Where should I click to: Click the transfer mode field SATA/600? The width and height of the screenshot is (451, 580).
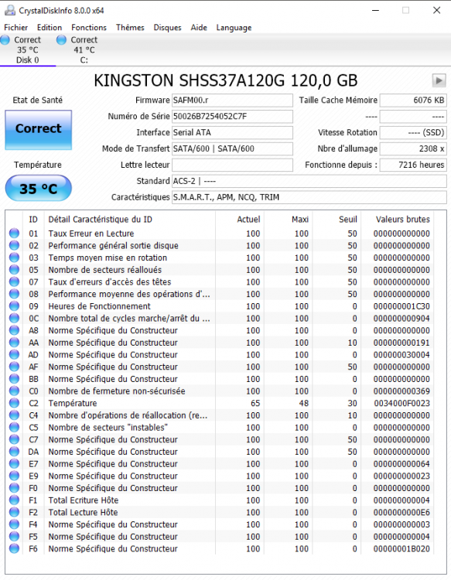click(x=232, y=148)
